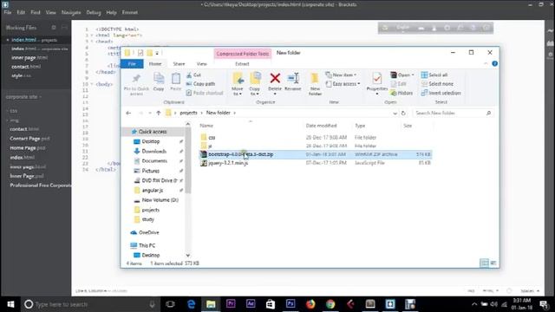Click Select none in the ribbon

click(437, 84)
